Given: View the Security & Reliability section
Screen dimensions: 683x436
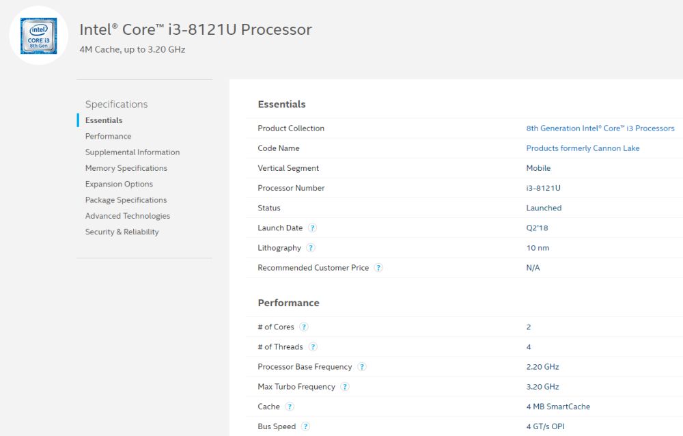Looking at the screenshot, I should click(x=123, y=231).
